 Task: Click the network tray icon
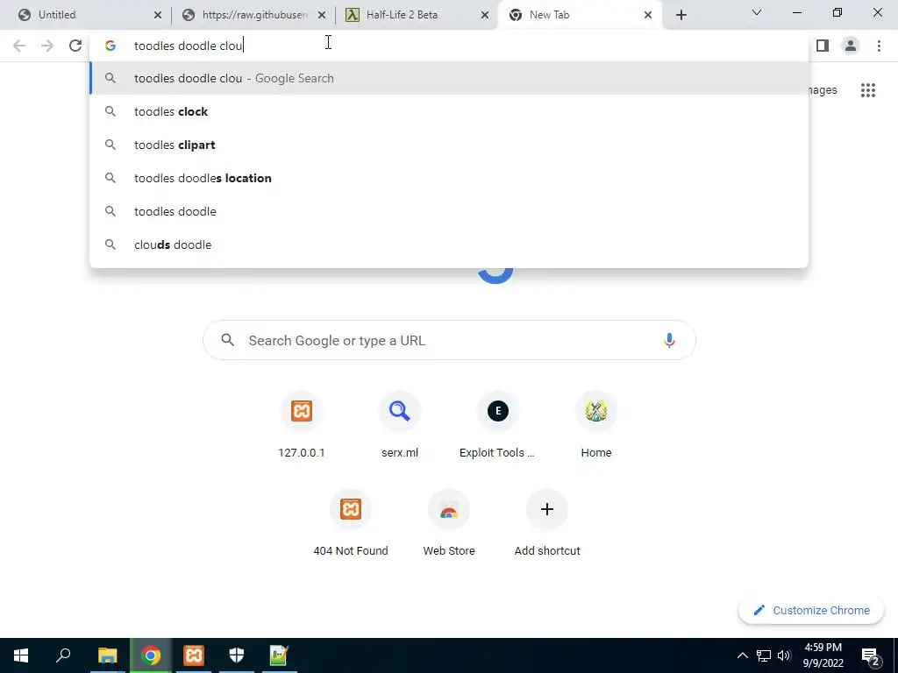pos(764,655)
